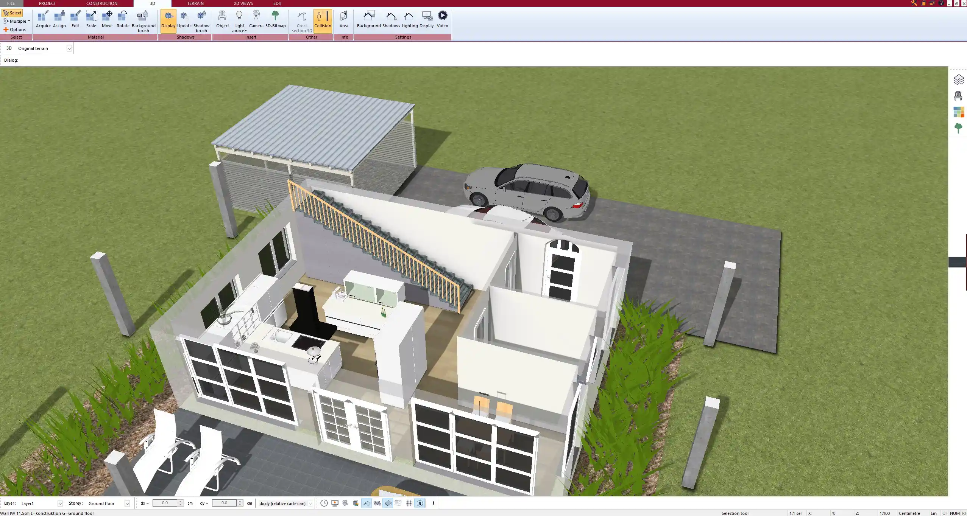Toggle the blue floor plane icon
The image size is (967, 516).
[388, 503]
